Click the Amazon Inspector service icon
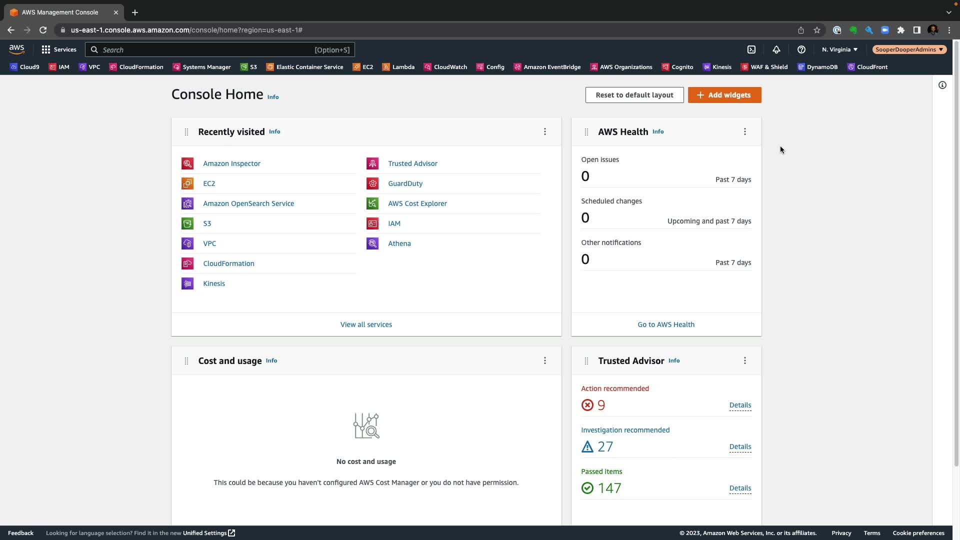This screenshot has height=540, width=960. pyautogui.click(x=187, y=163)
